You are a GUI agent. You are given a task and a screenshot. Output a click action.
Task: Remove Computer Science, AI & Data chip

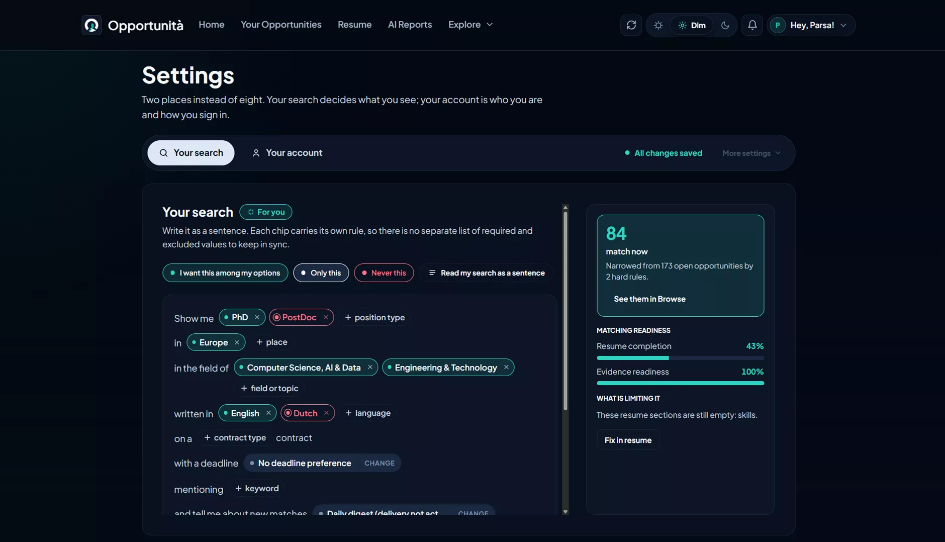pyautogui.click(x=370, y=368)
